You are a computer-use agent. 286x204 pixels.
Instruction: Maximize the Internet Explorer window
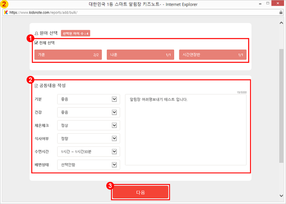tap(268, 3)
